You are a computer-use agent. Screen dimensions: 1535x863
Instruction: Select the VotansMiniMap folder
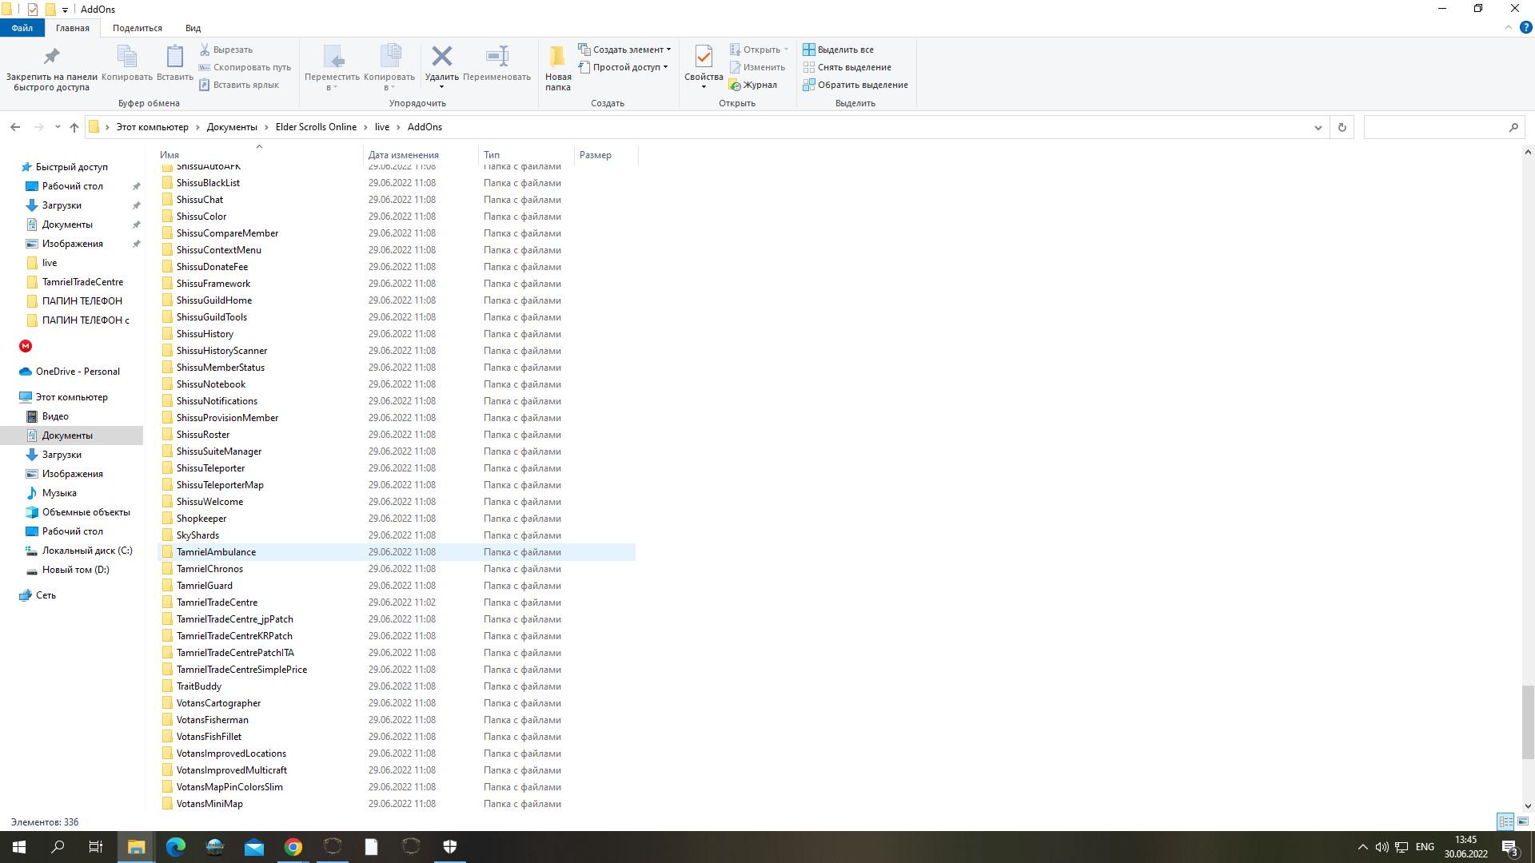[397, 804]
